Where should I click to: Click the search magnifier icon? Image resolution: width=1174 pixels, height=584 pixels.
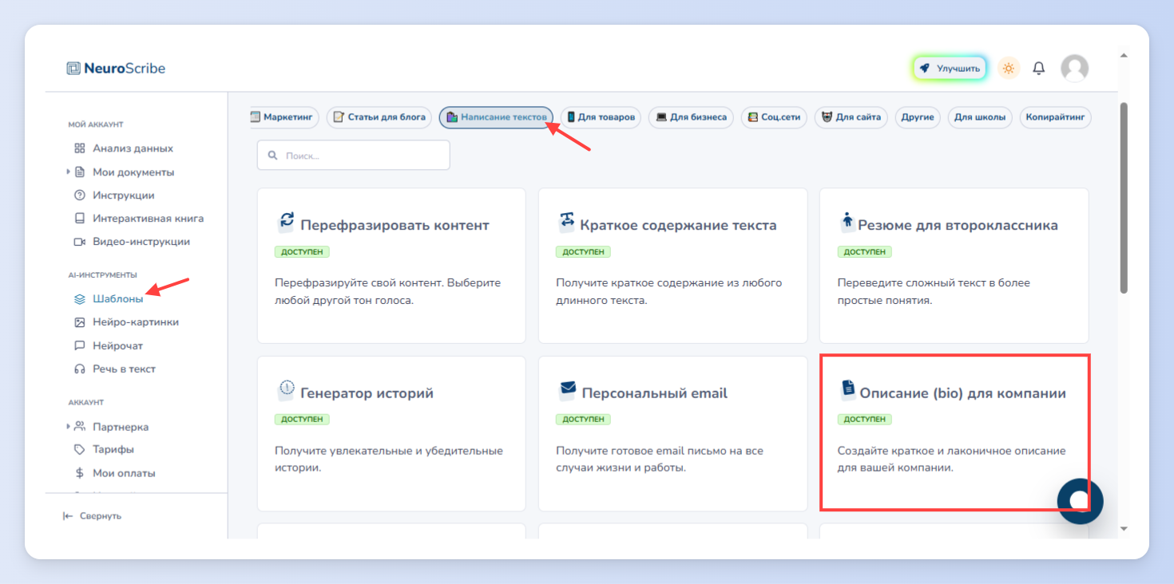[273, 156]
